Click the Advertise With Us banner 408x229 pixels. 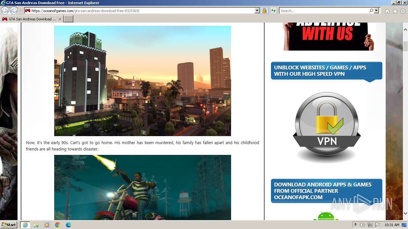329,36
